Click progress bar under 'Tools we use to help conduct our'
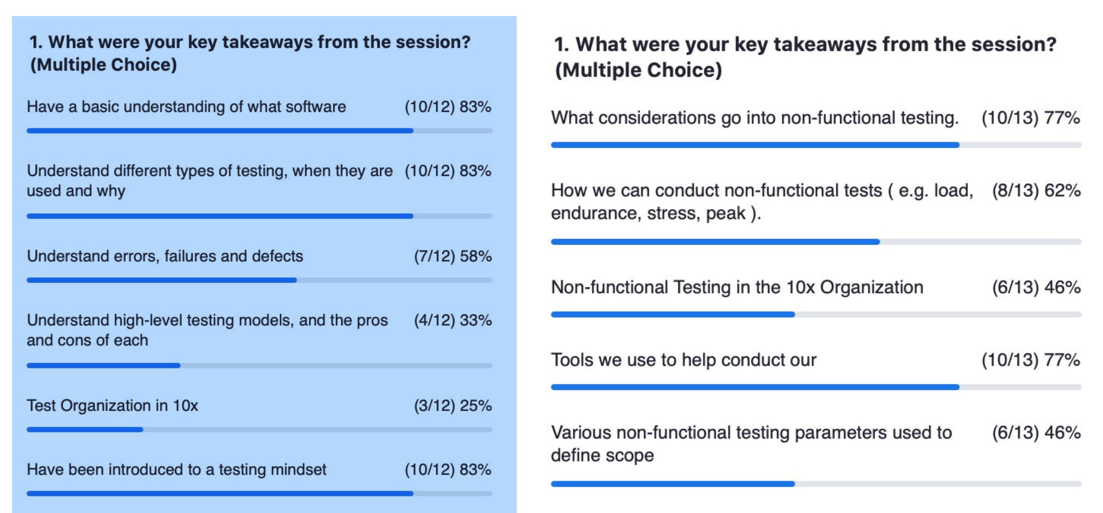 click(816, 387)
